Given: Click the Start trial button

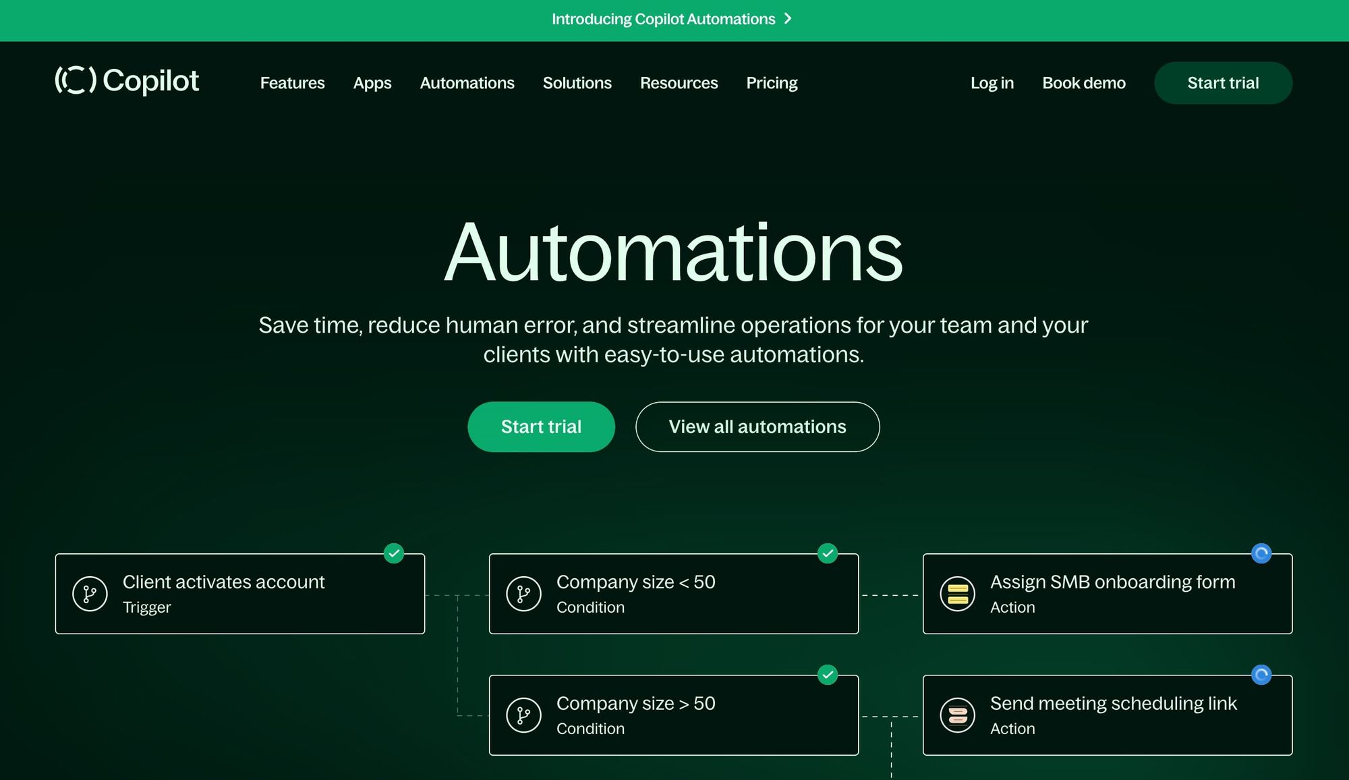Looking at the screenshot, I should (541, 426).
